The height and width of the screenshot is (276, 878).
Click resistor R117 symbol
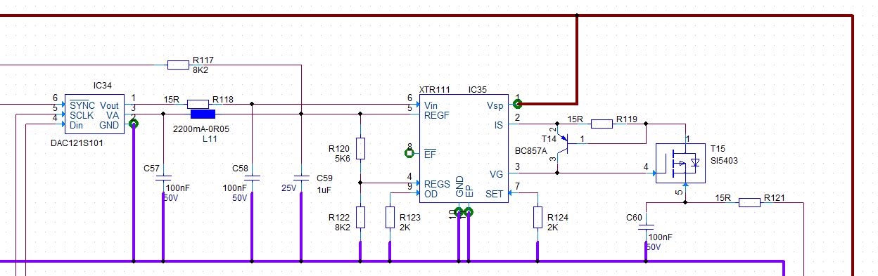[178, 65]
